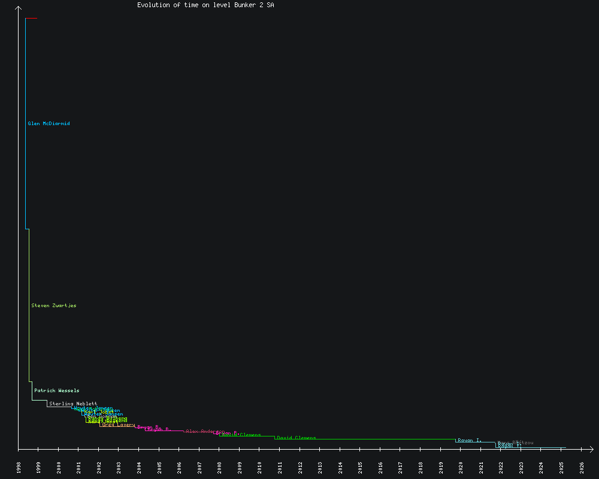599x479 pixels.
Task: Click the Rayan I. label near 2020
Action: 470,441
